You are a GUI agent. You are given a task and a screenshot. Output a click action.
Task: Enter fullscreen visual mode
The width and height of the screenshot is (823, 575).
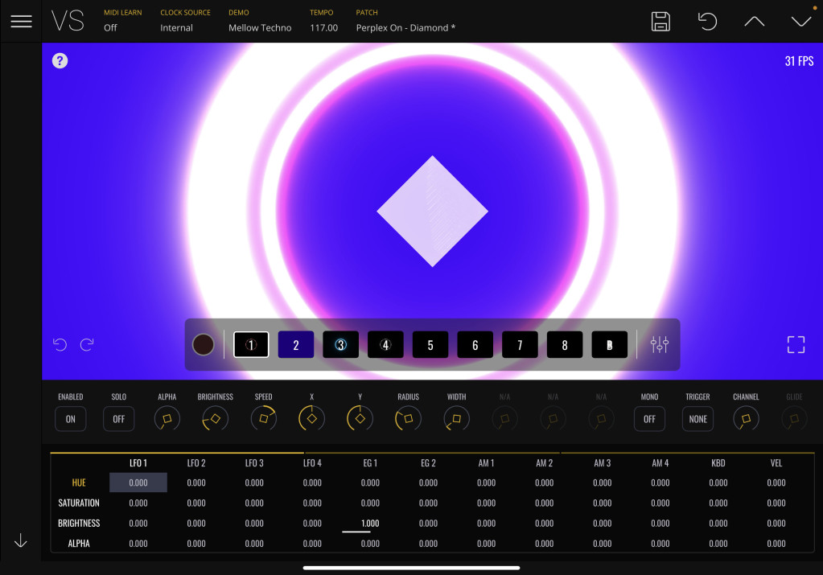(x=795, y=345)
